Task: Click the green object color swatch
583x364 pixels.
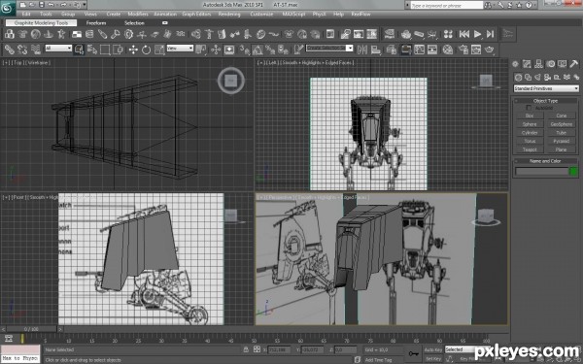Action: coord(573,172)
